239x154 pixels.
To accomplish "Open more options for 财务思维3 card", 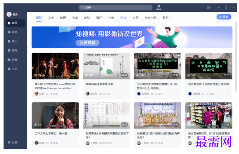I will [126, 143].
